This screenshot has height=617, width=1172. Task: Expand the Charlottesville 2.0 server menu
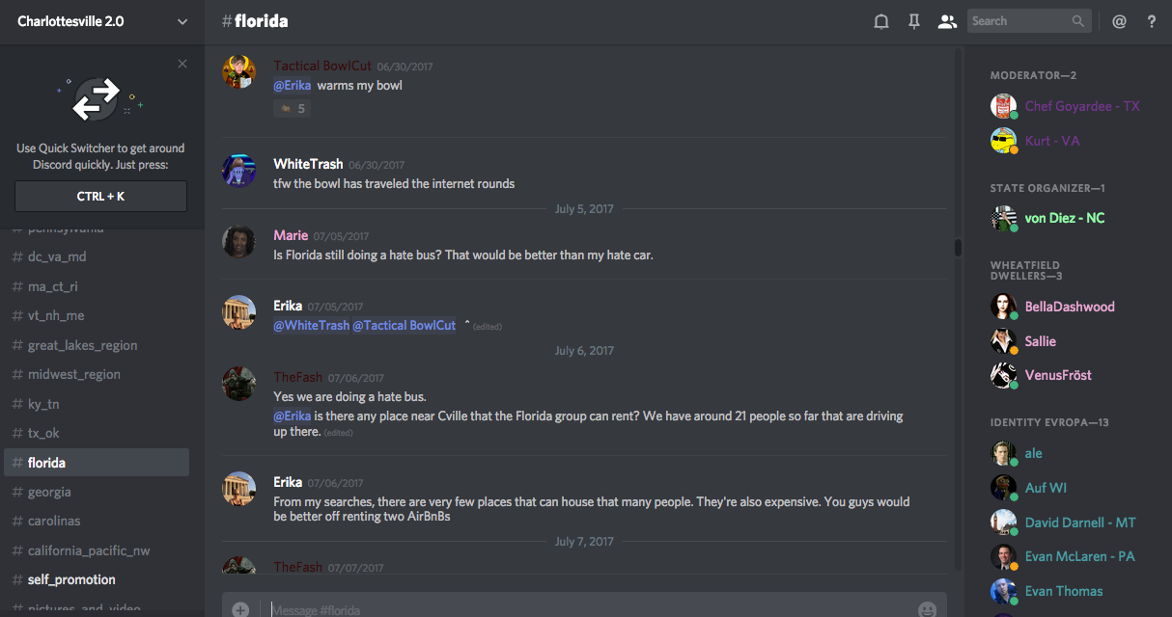point(182,21)
